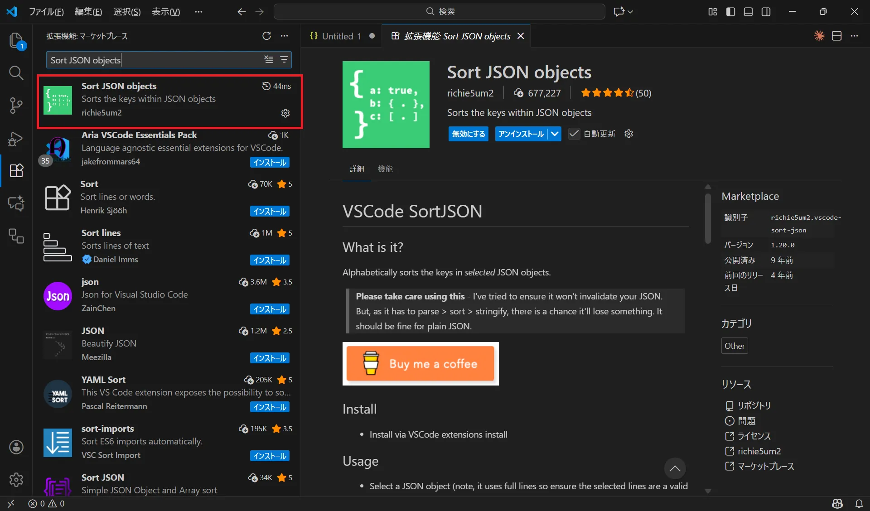This screenshot has width=870, height=511.
Task: Toggle the bottom panel layout
Action: (x=748, y=12)
